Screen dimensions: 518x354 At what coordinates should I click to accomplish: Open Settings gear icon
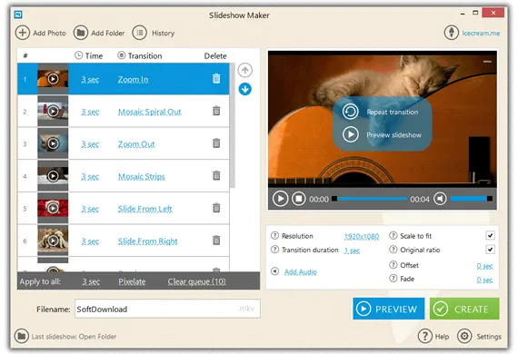pyautogui.click(x=464, y=336)
